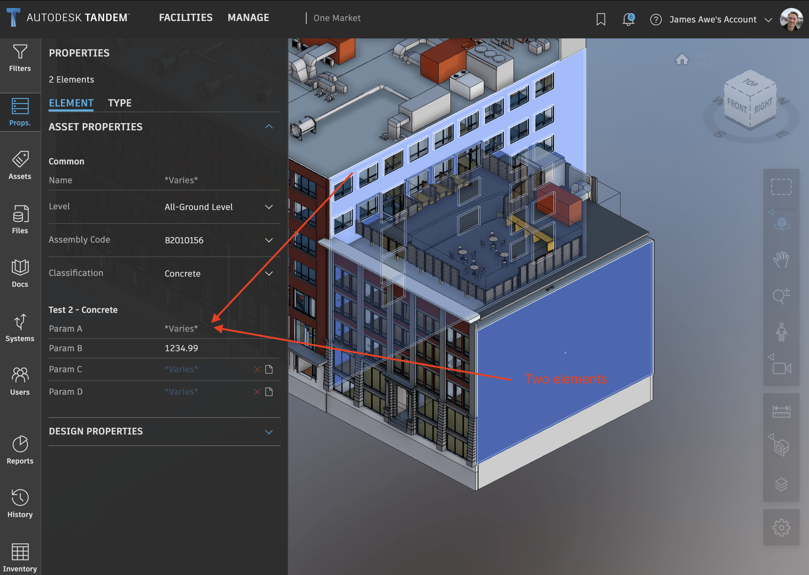
Task: Open the layers tool
Action: 781,484
